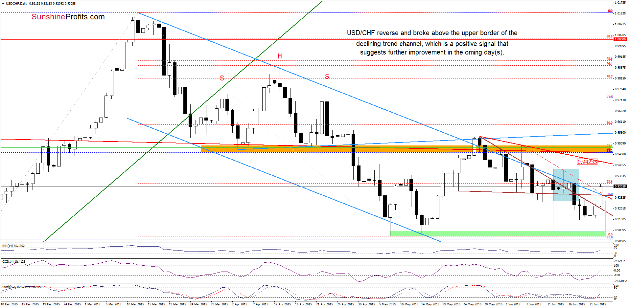Click the current price tag 0.93058
The height and width of the screenshot is (307, 627).
point(620,186)
